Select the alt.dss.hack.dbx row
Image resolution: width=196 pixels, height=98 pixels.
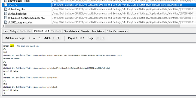tap(99, 14)
